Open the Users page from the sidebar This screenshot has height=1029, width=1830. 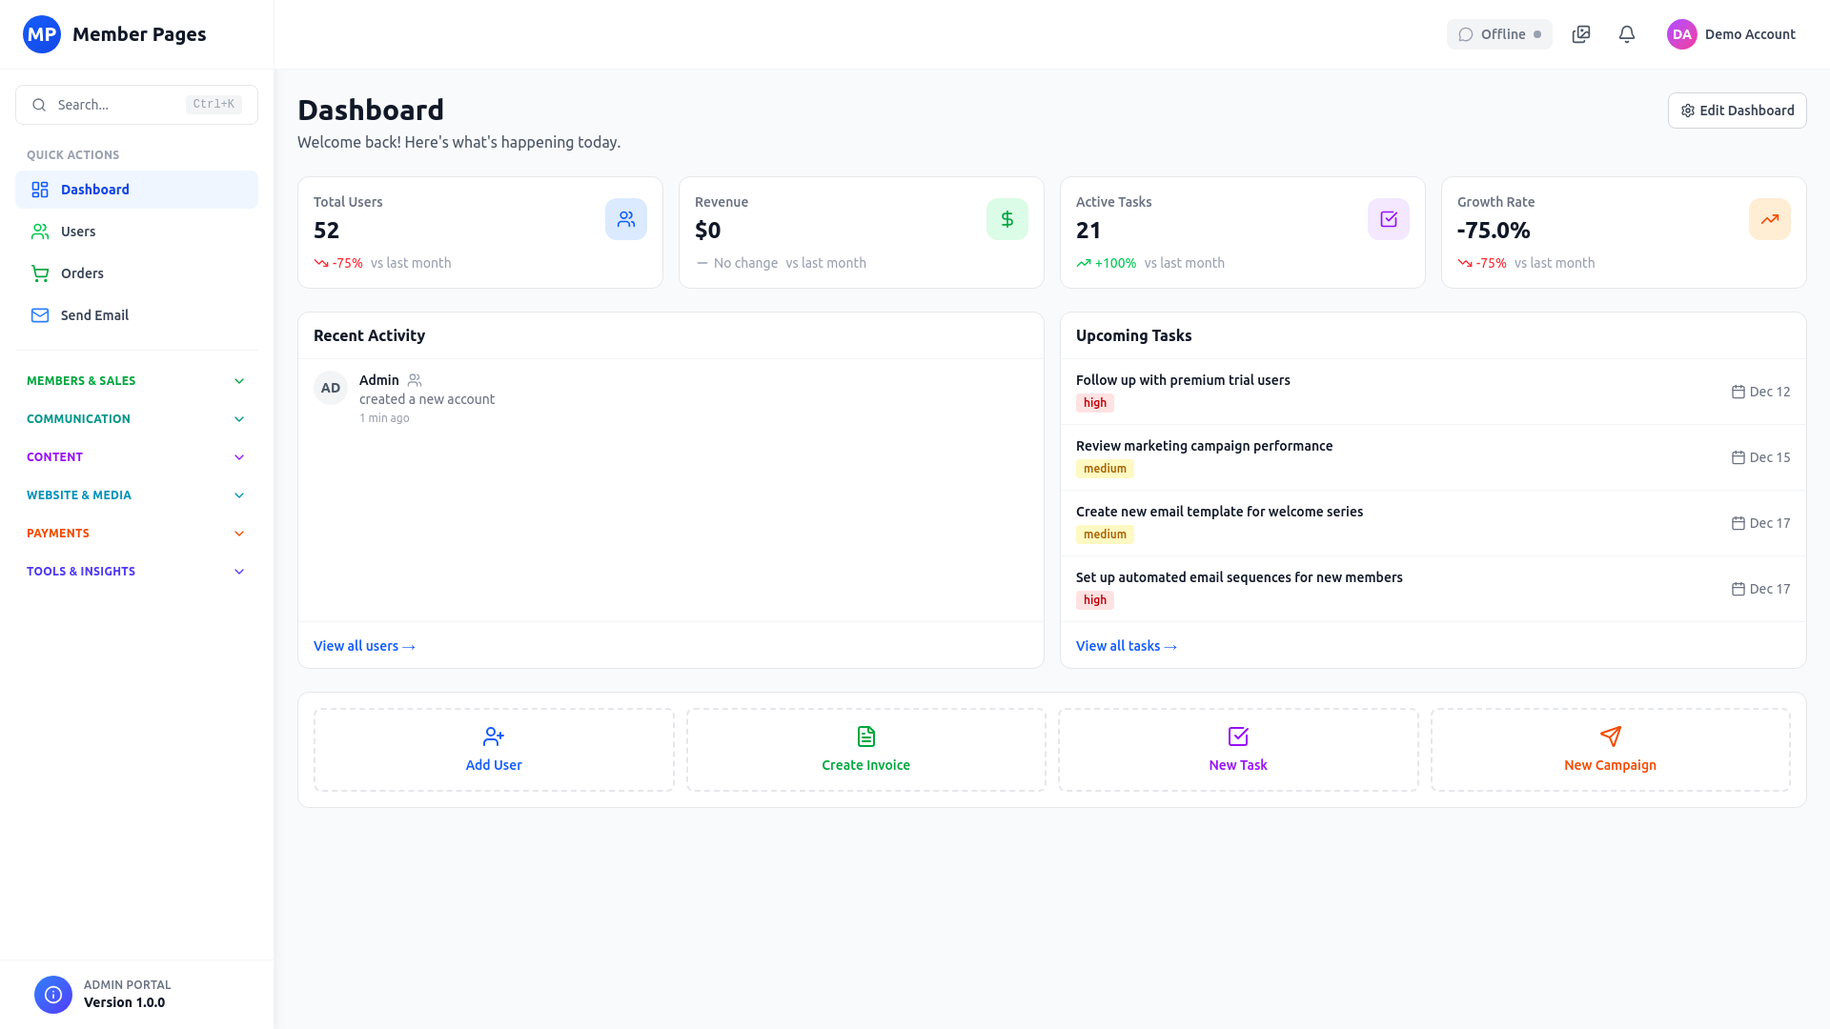[x=78, y=232]
